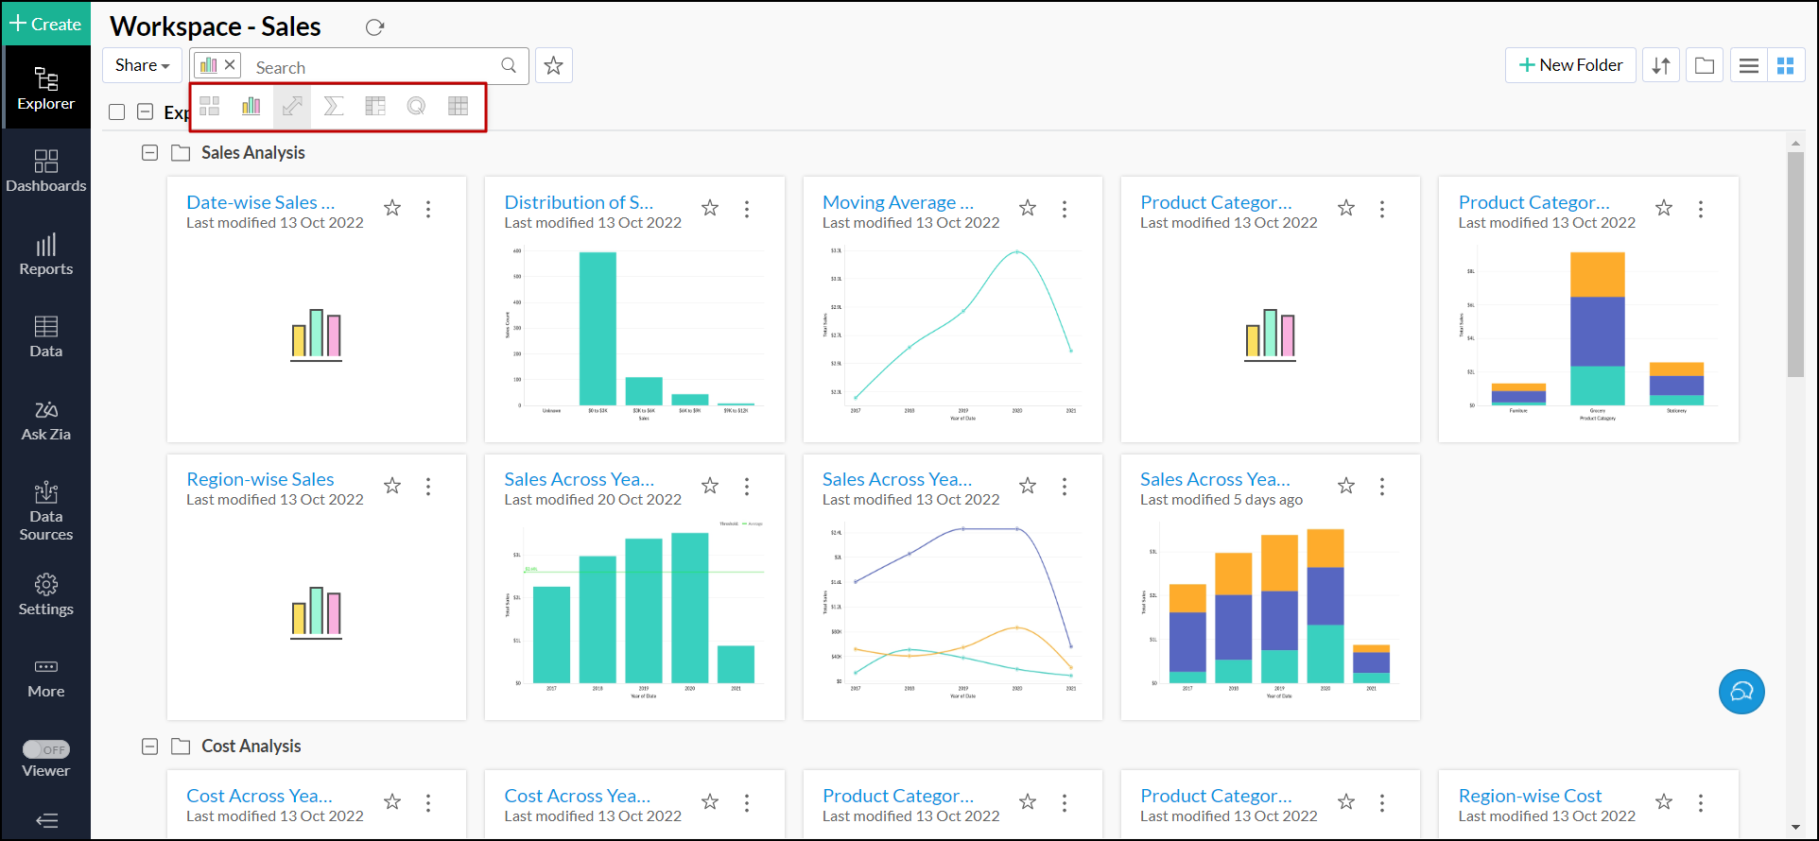Go to Data Sources in sidebar
This screenshot has width=1819, height=841.
[46, 511]
